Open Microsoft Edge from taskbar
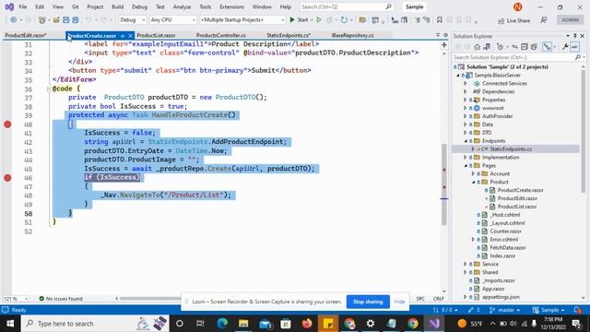Image resolution: width=590 pixels, height=332 pixels. [x=222, y=324]
